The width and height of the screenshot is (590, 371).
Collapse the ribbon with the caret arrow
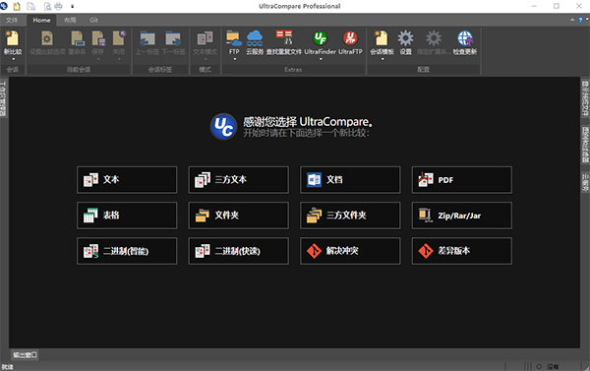click(x=572, y=20)
